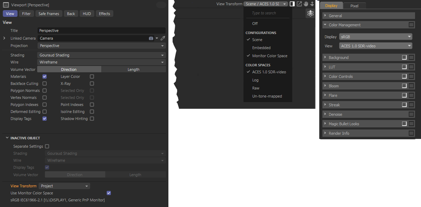Click the up-down arrows icon near View Transform
The image size is (421, 207).
click(x=312, y=4)
